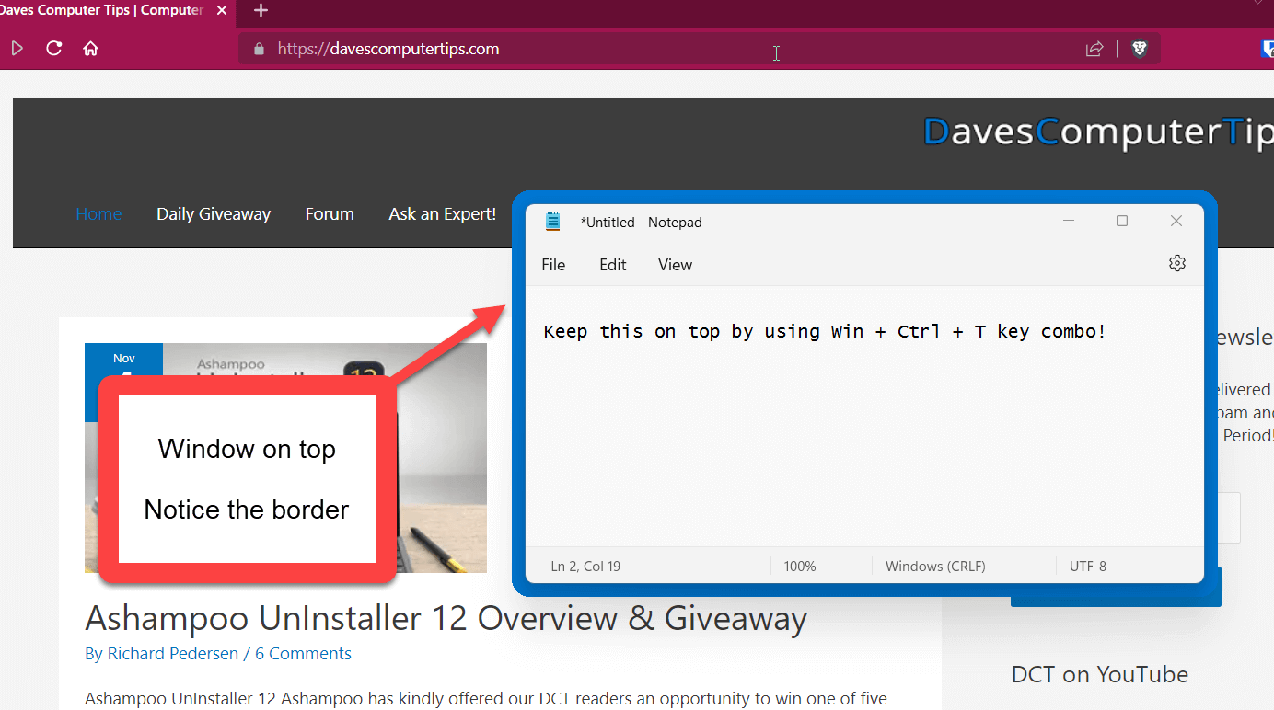The image size is (1274, 710).
Task: Open Ask an Expert! nav item
Action: coord(442,214)
